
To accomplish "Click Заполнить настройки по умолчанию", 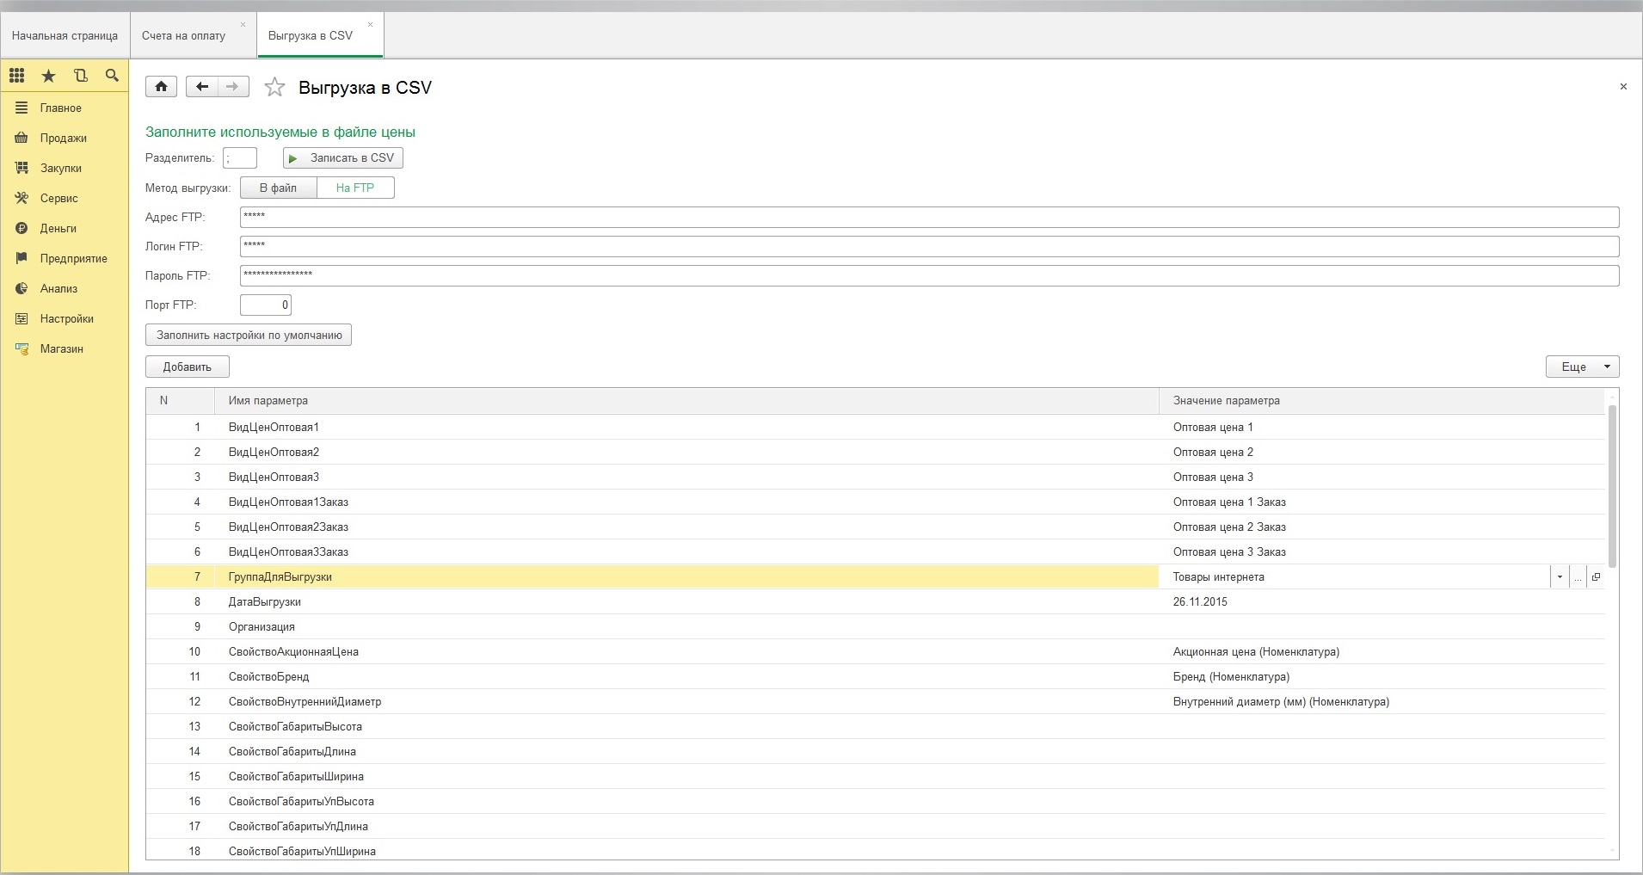I will [x=249, y=335].
